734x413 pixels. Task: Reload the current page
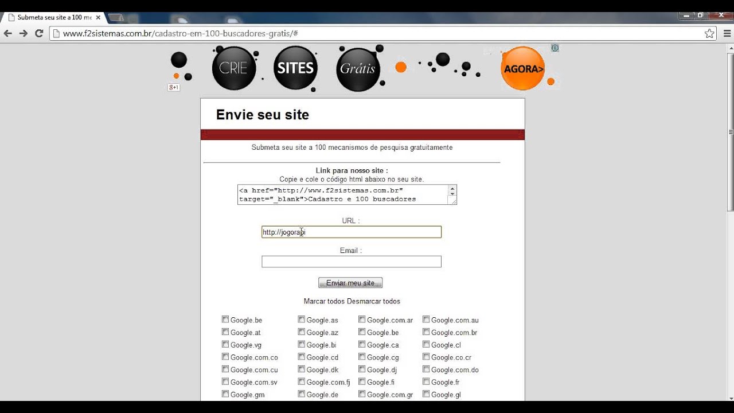point(39,33)
